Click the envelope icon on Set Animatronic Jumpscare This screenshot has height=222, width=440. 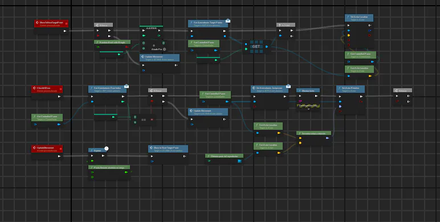[x=288, y=86]
